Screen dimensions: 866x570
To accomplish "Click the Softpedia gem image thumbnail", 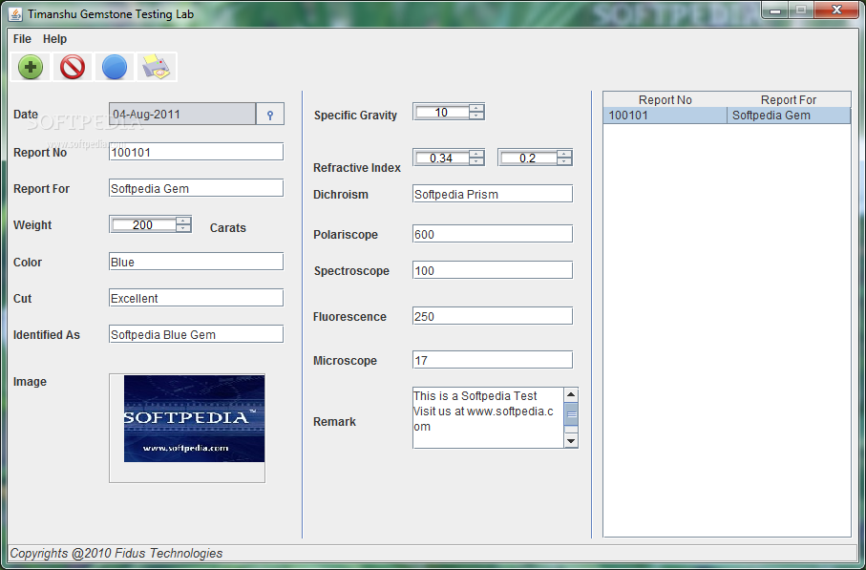I will [x=194, y=418].
